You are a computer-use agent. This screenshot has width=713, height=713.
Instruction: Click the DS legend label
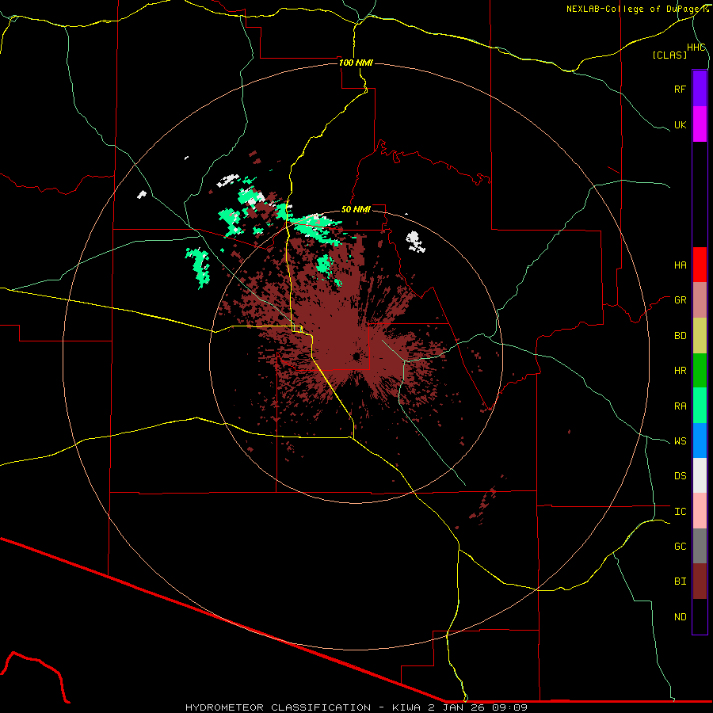(680, 476)
